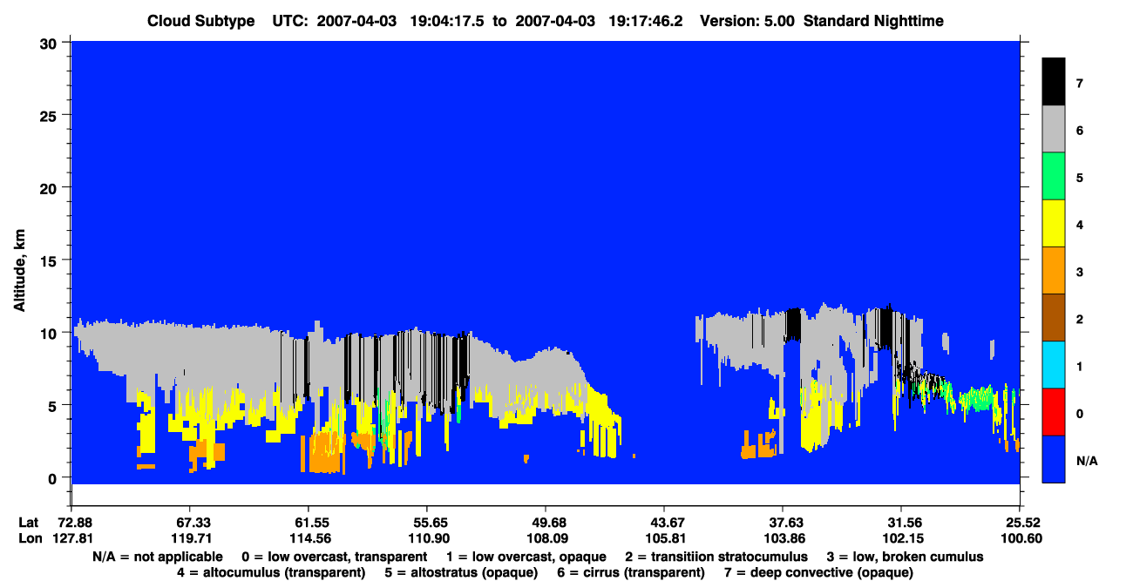The image size is (1133, 581).
Task: Click longitude value 127.81
Action: coord(72,538)
